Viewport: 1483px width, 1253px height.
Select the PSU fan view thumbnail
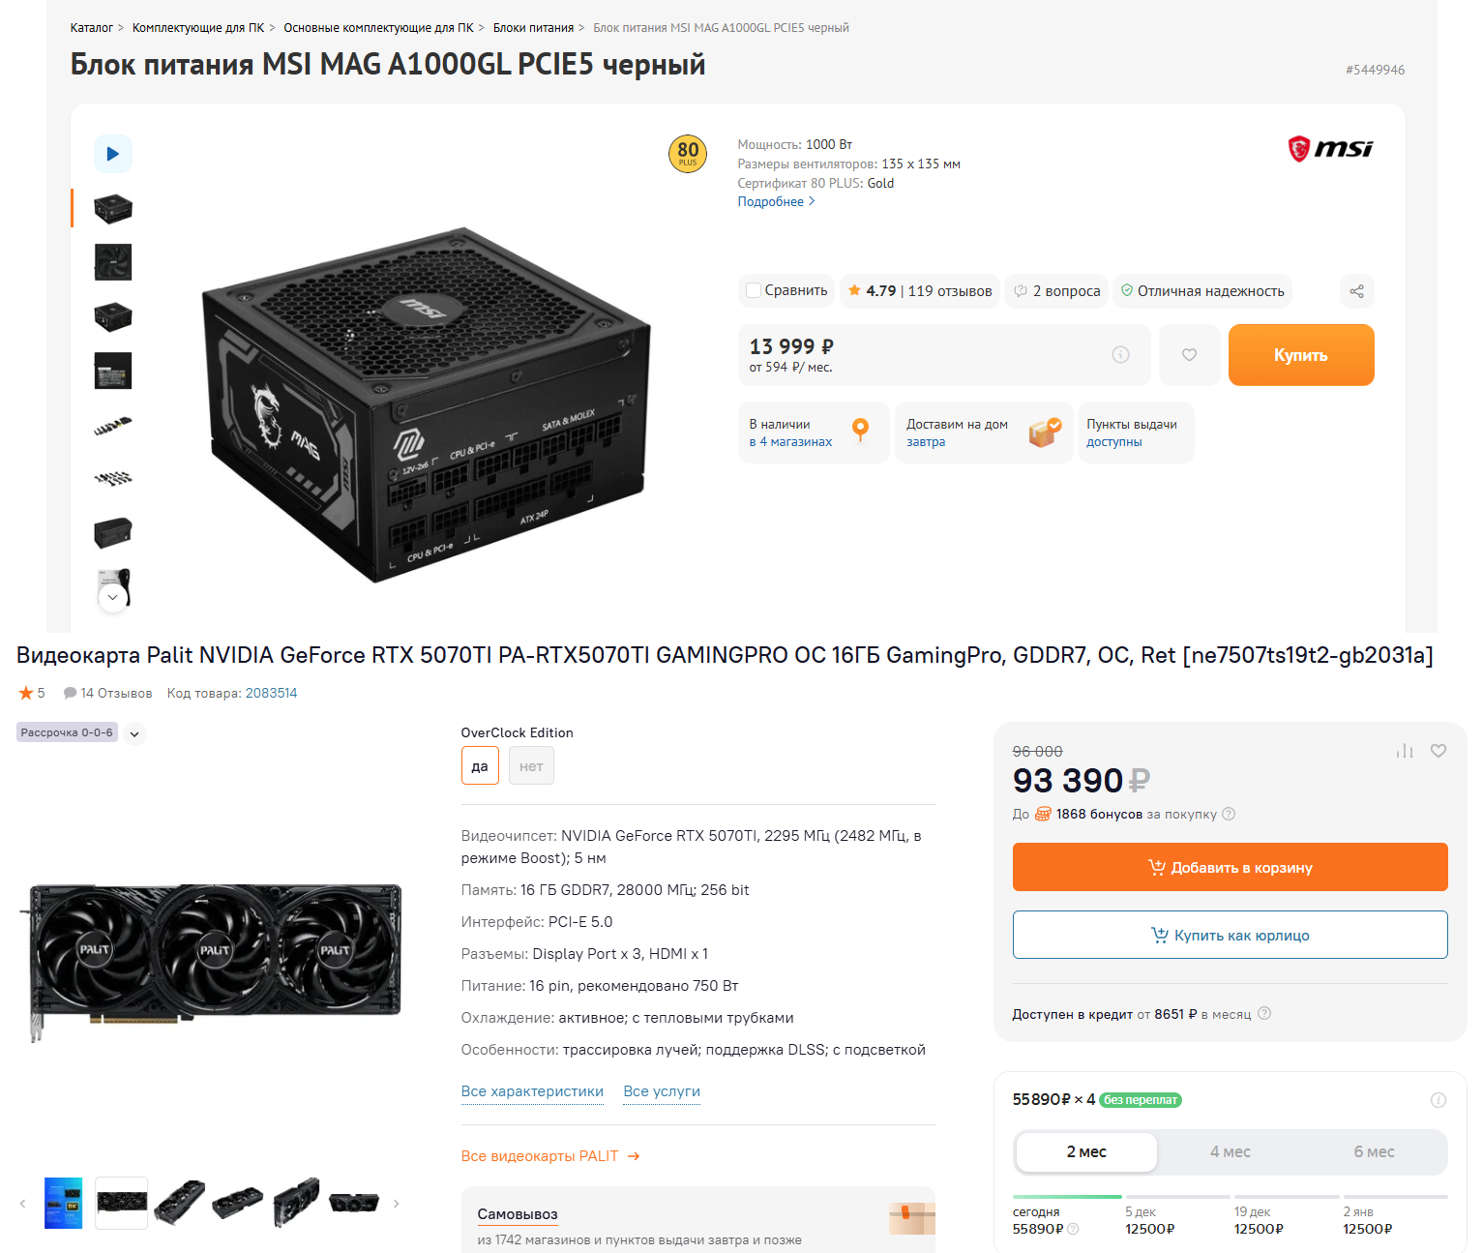point(113,262)
